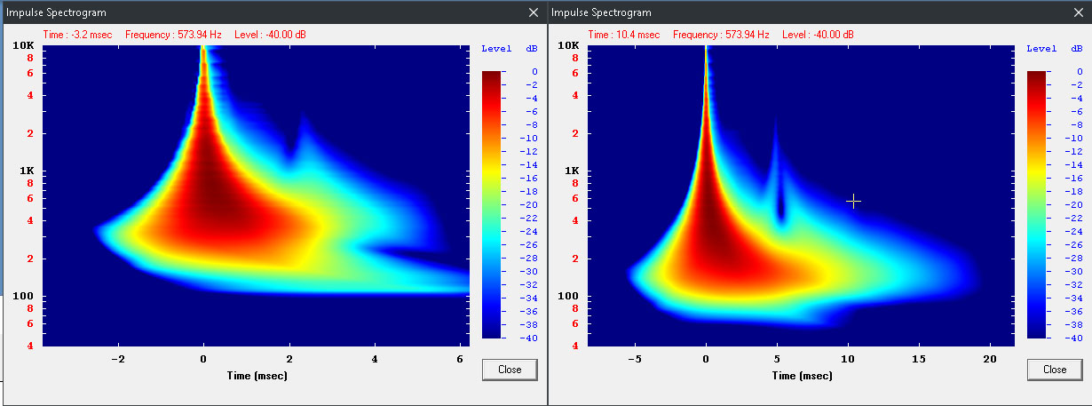
Task: Click the left window's color level scale bar
Action: coord(492,204)
